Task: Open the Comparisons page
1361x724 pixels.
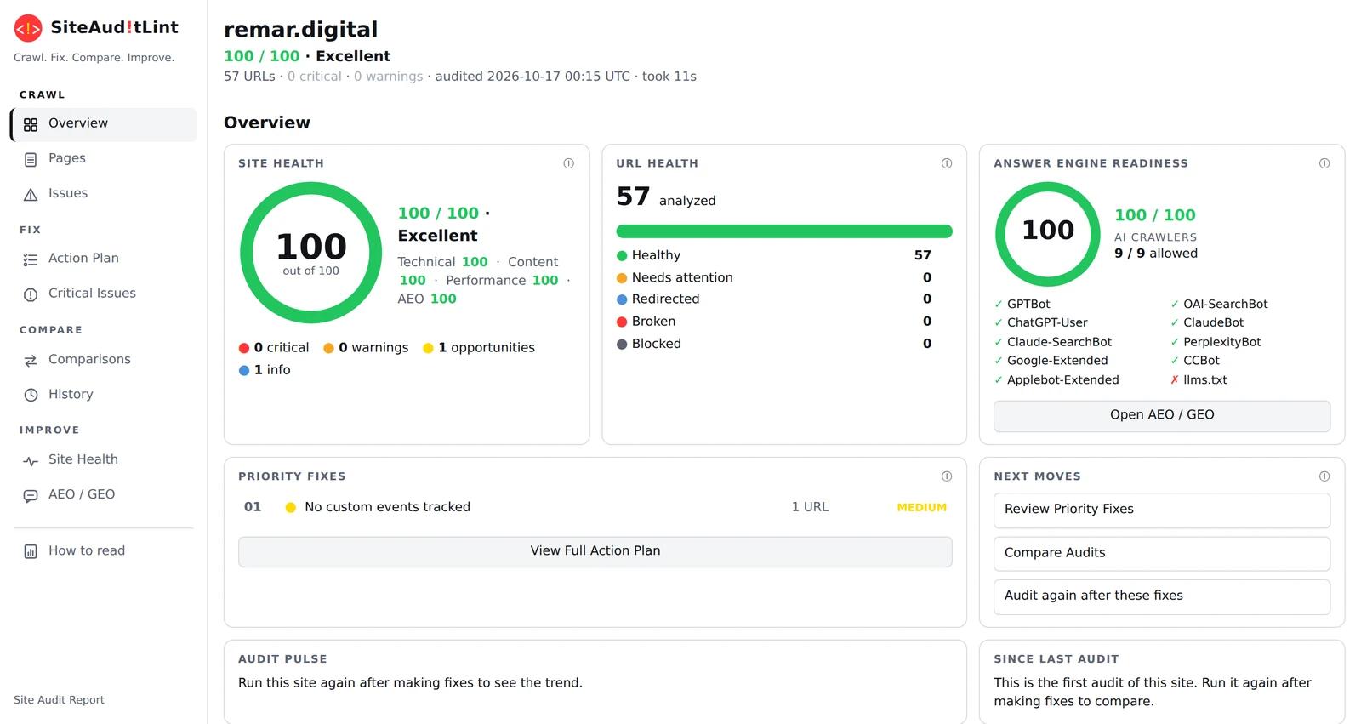Action: pos(104,360)
